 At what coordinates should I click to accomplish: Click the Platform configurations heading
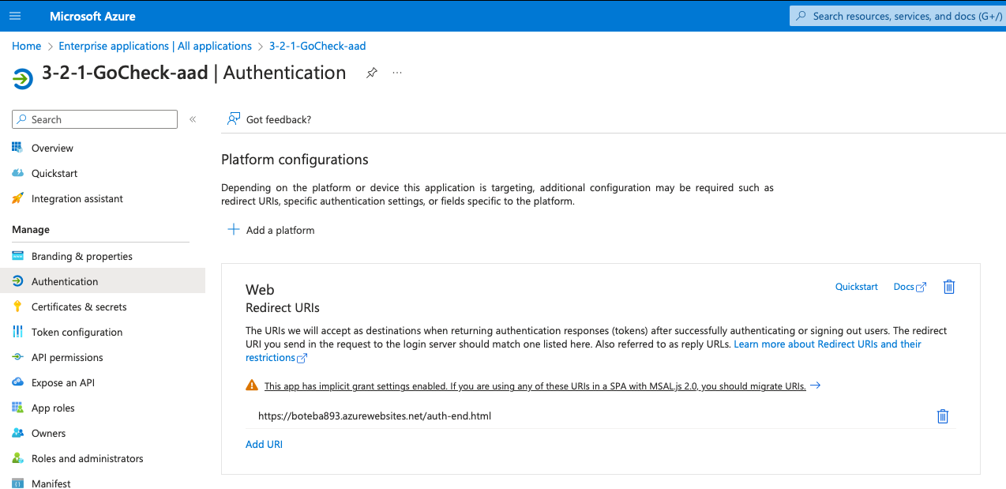pos(295,160)
